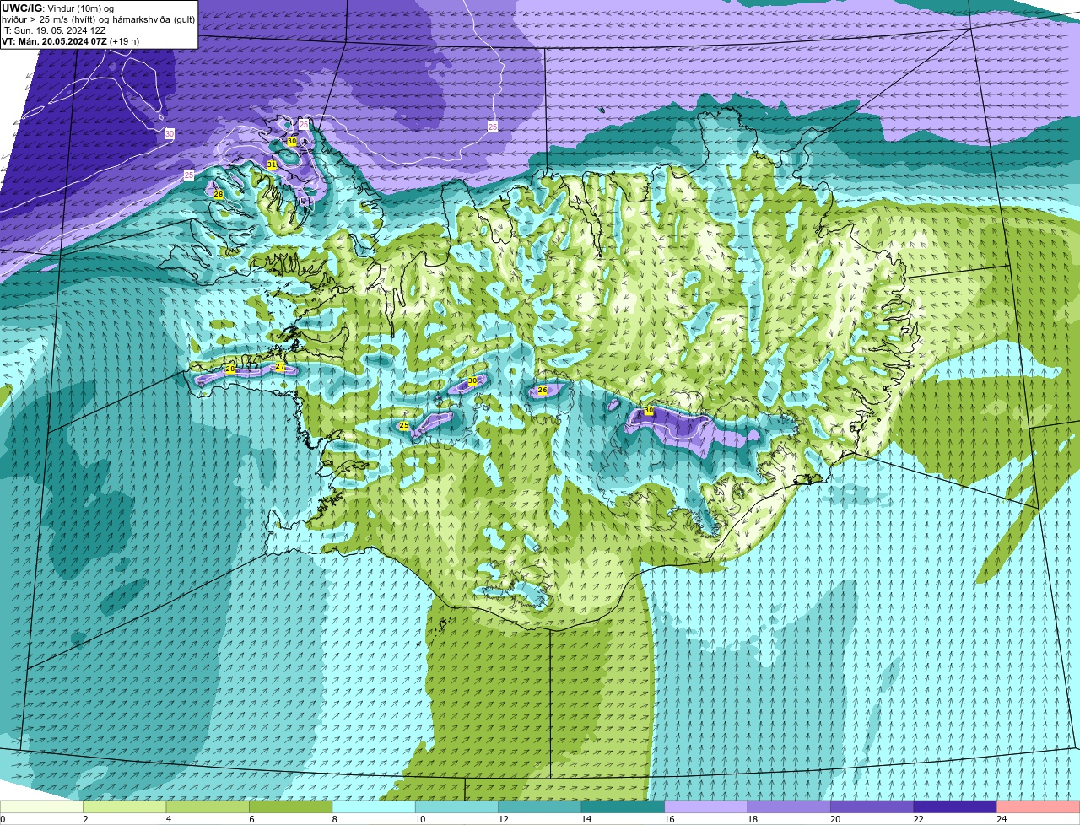The width and height of the screenshot is (1080, 825).
Task: Select the light yellow-green 2–4 legend swatch
Action: pyautogui.click(x=124, y=807)
